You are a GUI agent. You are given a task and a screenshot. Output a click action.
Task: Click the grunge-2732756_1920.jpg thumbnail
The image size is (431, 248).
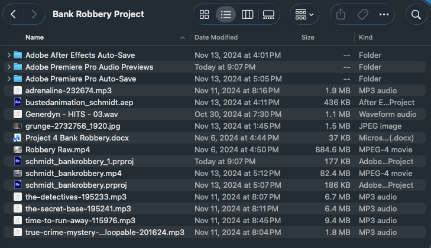point(18,126)
